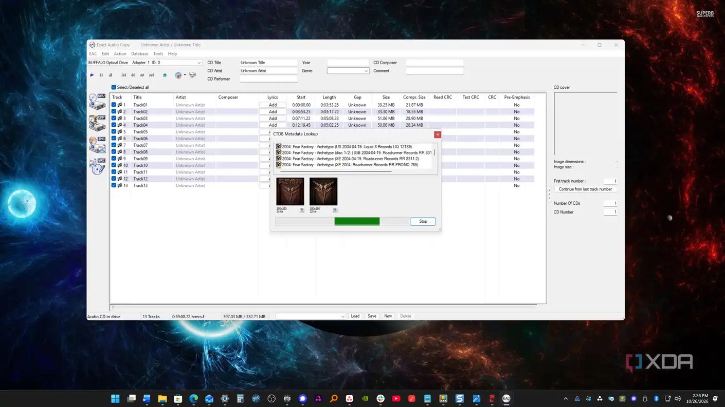Open Microsoft Edge in the taskbar
725x407 pixels.
point(193,398)
